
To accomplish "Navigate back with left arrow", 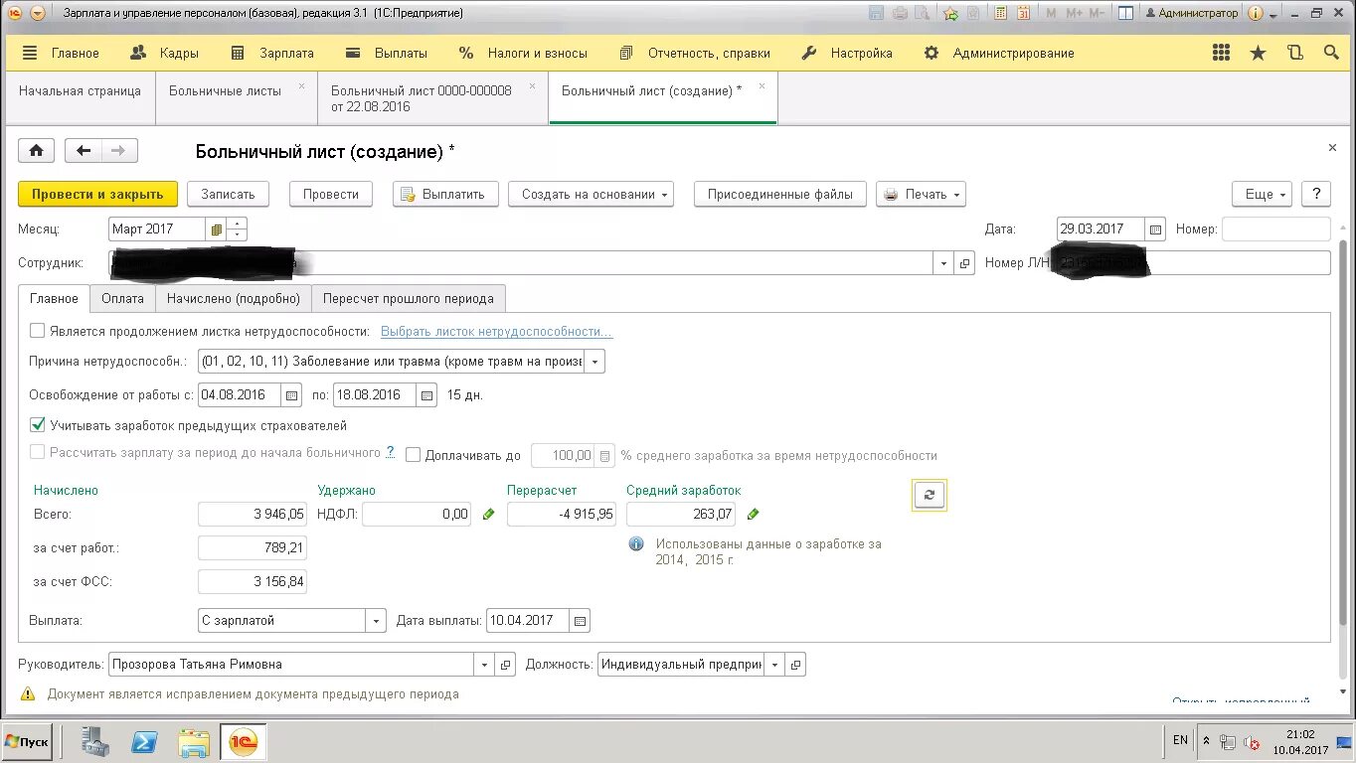I will pyautogui.click(x=84, y=151).
